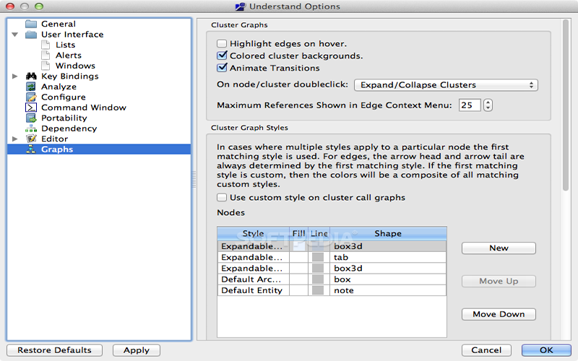Click the Analyze icon in sidebar
This screenshot has height=361, width=578.
(31, 87)
